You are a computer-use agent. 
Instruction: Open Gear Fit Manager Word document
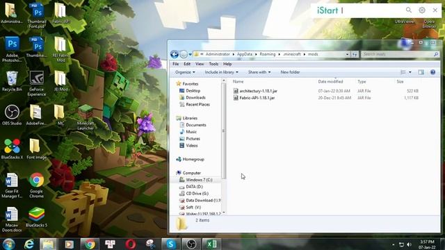12,185
